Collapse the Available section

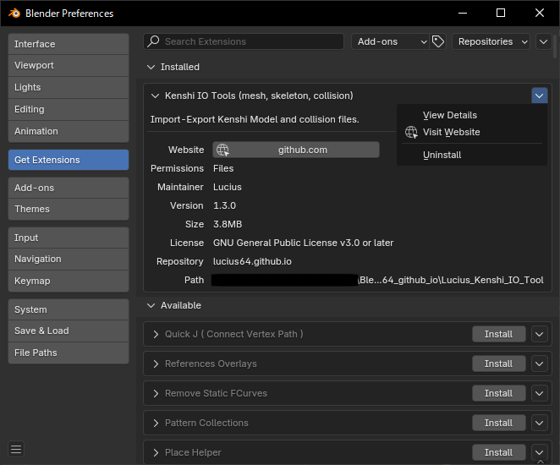151,305
